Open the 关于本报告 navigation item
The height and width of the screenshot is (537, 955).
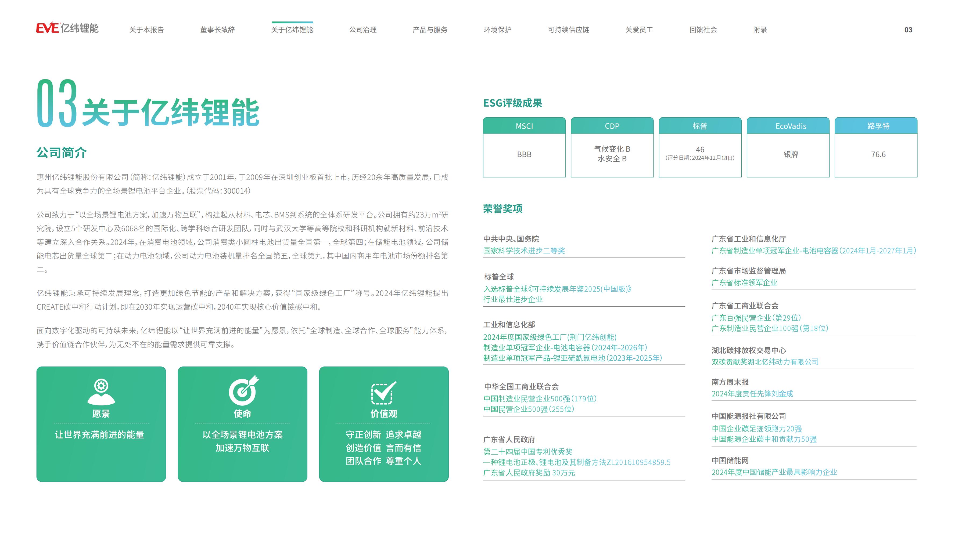[146, 30]
